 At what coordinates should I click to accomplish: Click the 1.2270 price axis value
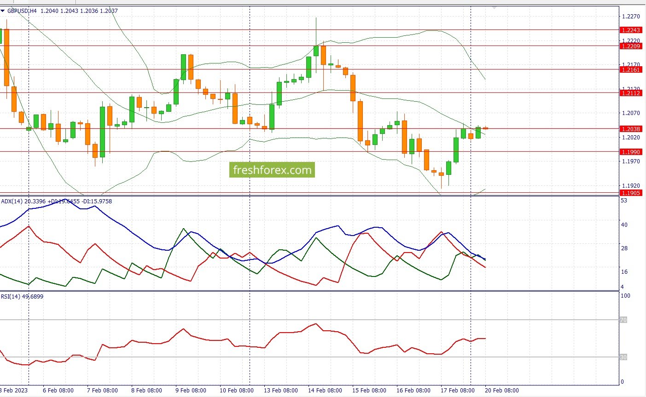[x=630, y=17]
